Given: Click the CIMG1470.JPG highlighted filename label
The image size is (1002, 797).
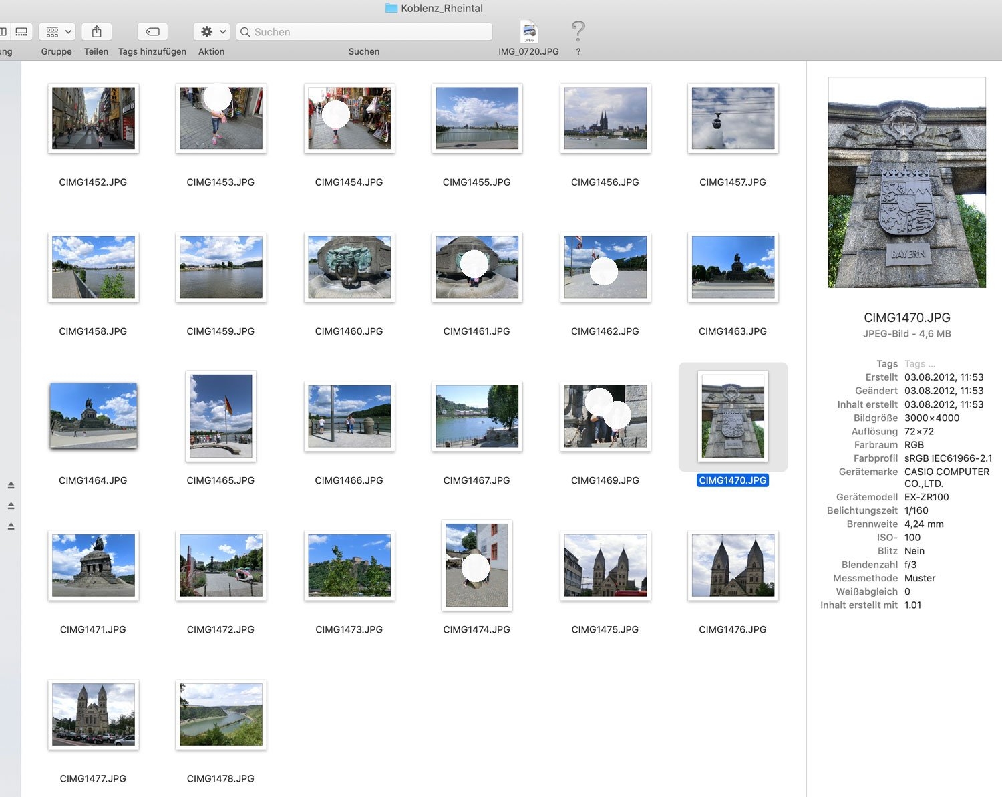Looking at the screenshot, I should tap(733, 480).
